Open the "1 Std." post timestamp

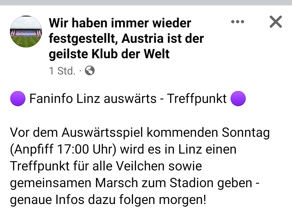pos(62,71)
